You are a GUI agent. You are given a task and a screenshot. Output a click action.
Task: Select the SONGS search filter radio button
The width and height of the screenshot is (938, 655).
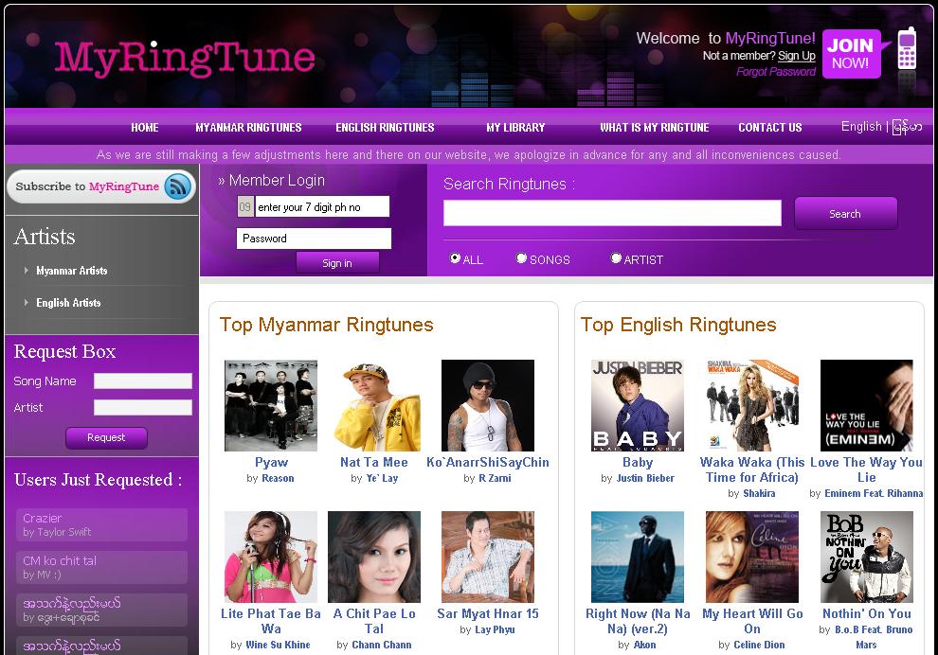522,258
